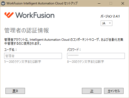The image size is (129, 98).
Task: Click the title bar app icon
Action: coord(3,3)
